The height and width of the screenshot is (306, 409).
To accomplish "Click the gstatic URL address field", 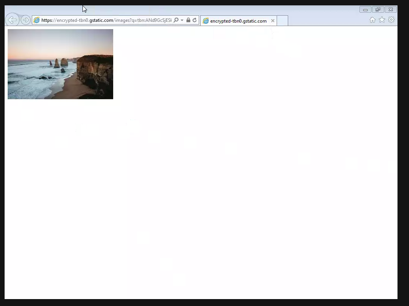I will click(106, 20).
